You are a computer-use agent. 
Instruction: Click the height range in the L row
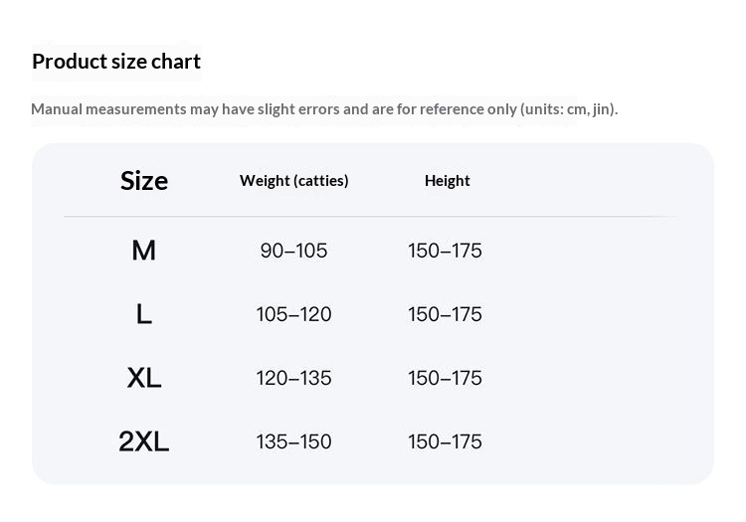[445, 314]
